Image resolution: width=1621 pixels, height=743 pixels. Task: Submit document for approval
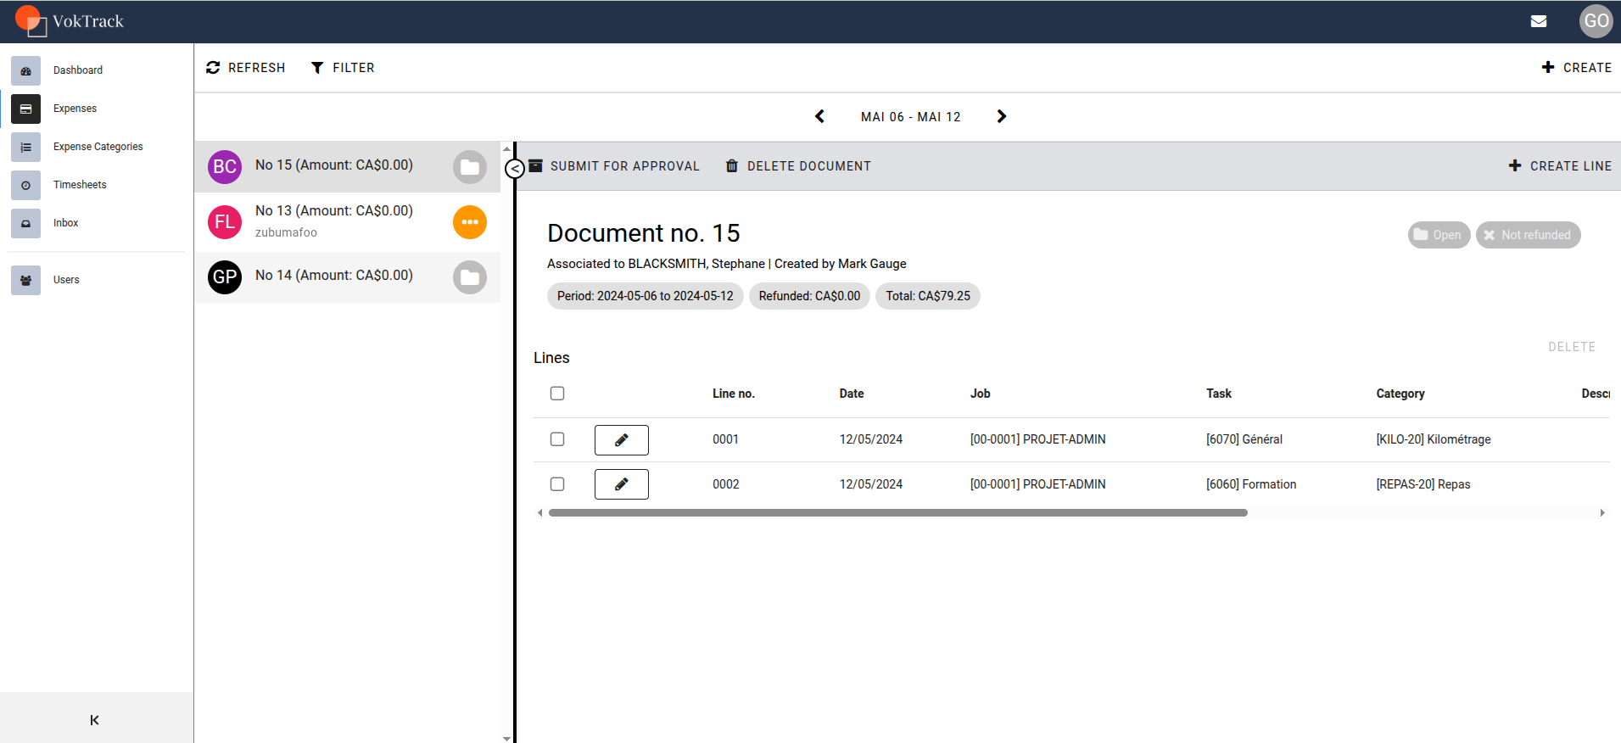[615, 166]
